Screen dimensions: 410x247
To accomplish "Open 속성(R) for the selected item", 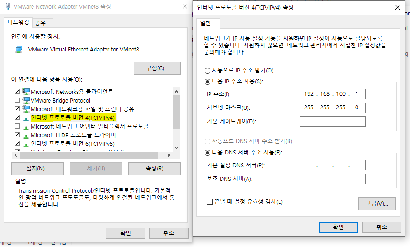I will (x=154, y=169).
